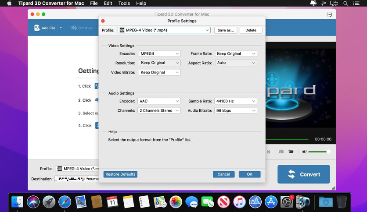Click Restore Defaults button
The height and width of the screenshot is (212, 367).
120,174
